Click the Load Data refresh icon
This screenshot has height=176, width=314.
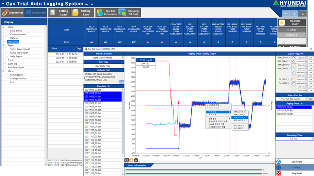pos(279,162)
